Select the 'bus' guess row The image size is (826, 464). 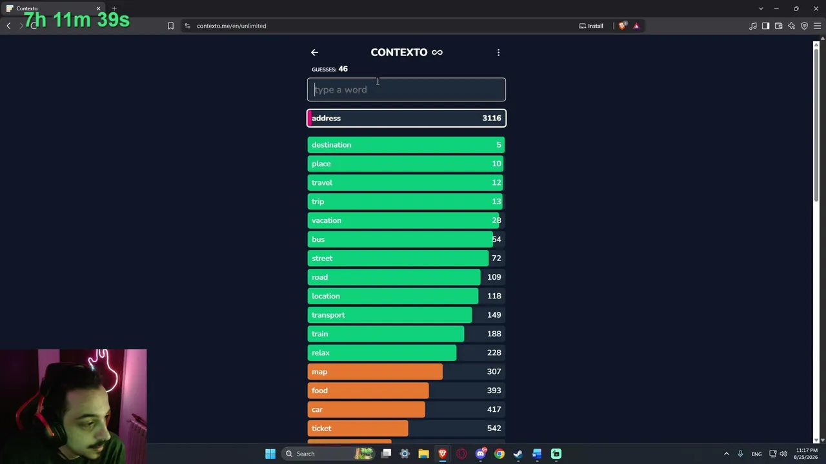pyautogui.click(x=407, y=239)
